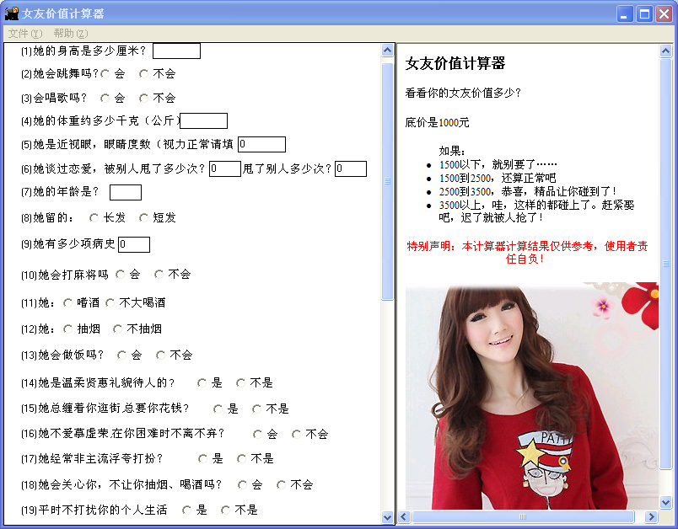Select the 不抽烟 radio option
678x529 pixels.
(x=117, y=329)
